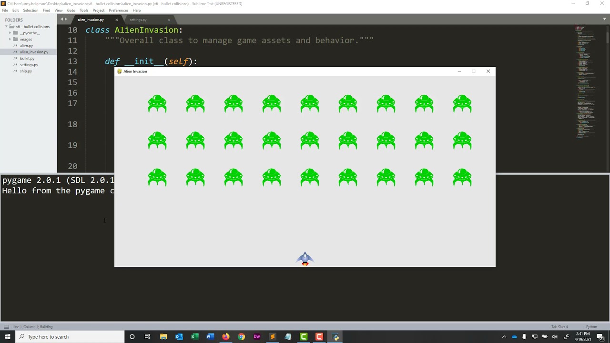Click the Sublime code minimap
The height and width of the screenshot is (343, 610).
(586, 81)
